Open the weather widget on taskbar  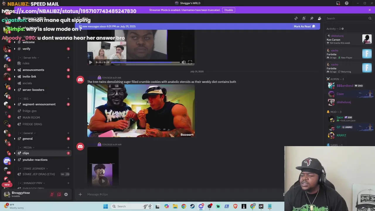click(14, 206)
